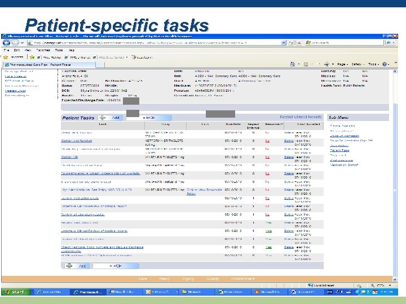
Task: Open Medication Discret* in the Sub Menu
Action: [344, 164]
